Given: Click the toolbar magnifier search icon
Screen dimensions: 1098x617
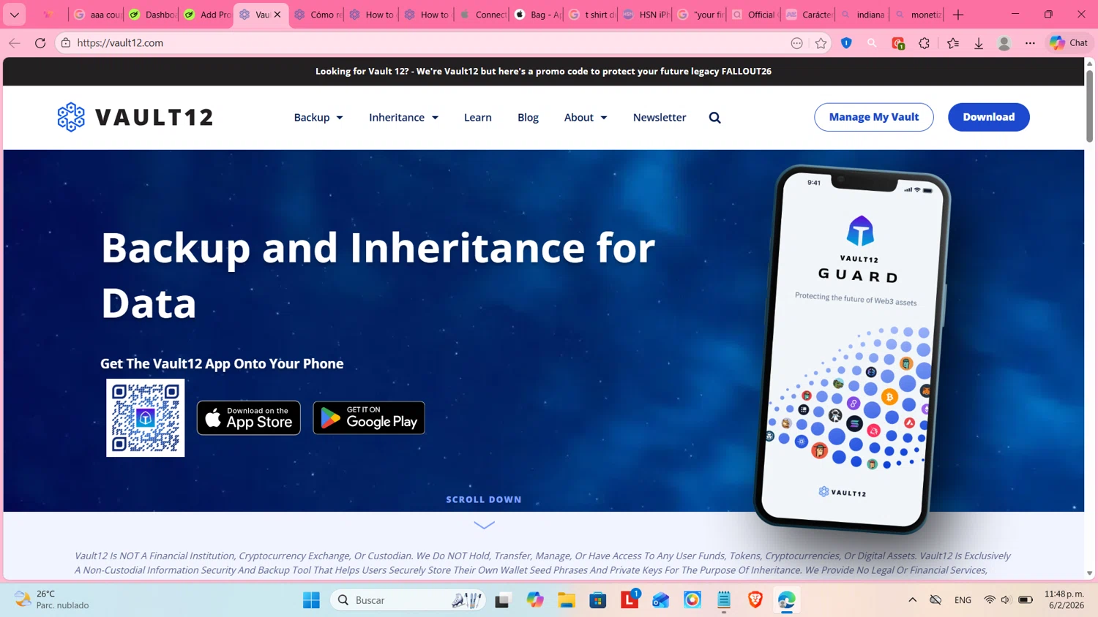Looking at the screenshot, I should pyautogui.click(x=872, y=43).
